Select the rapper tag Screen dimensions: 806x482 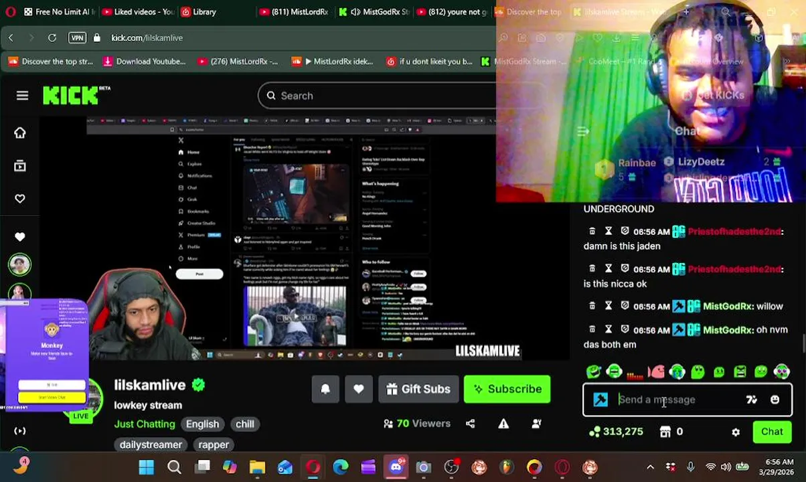click(214, 445)
